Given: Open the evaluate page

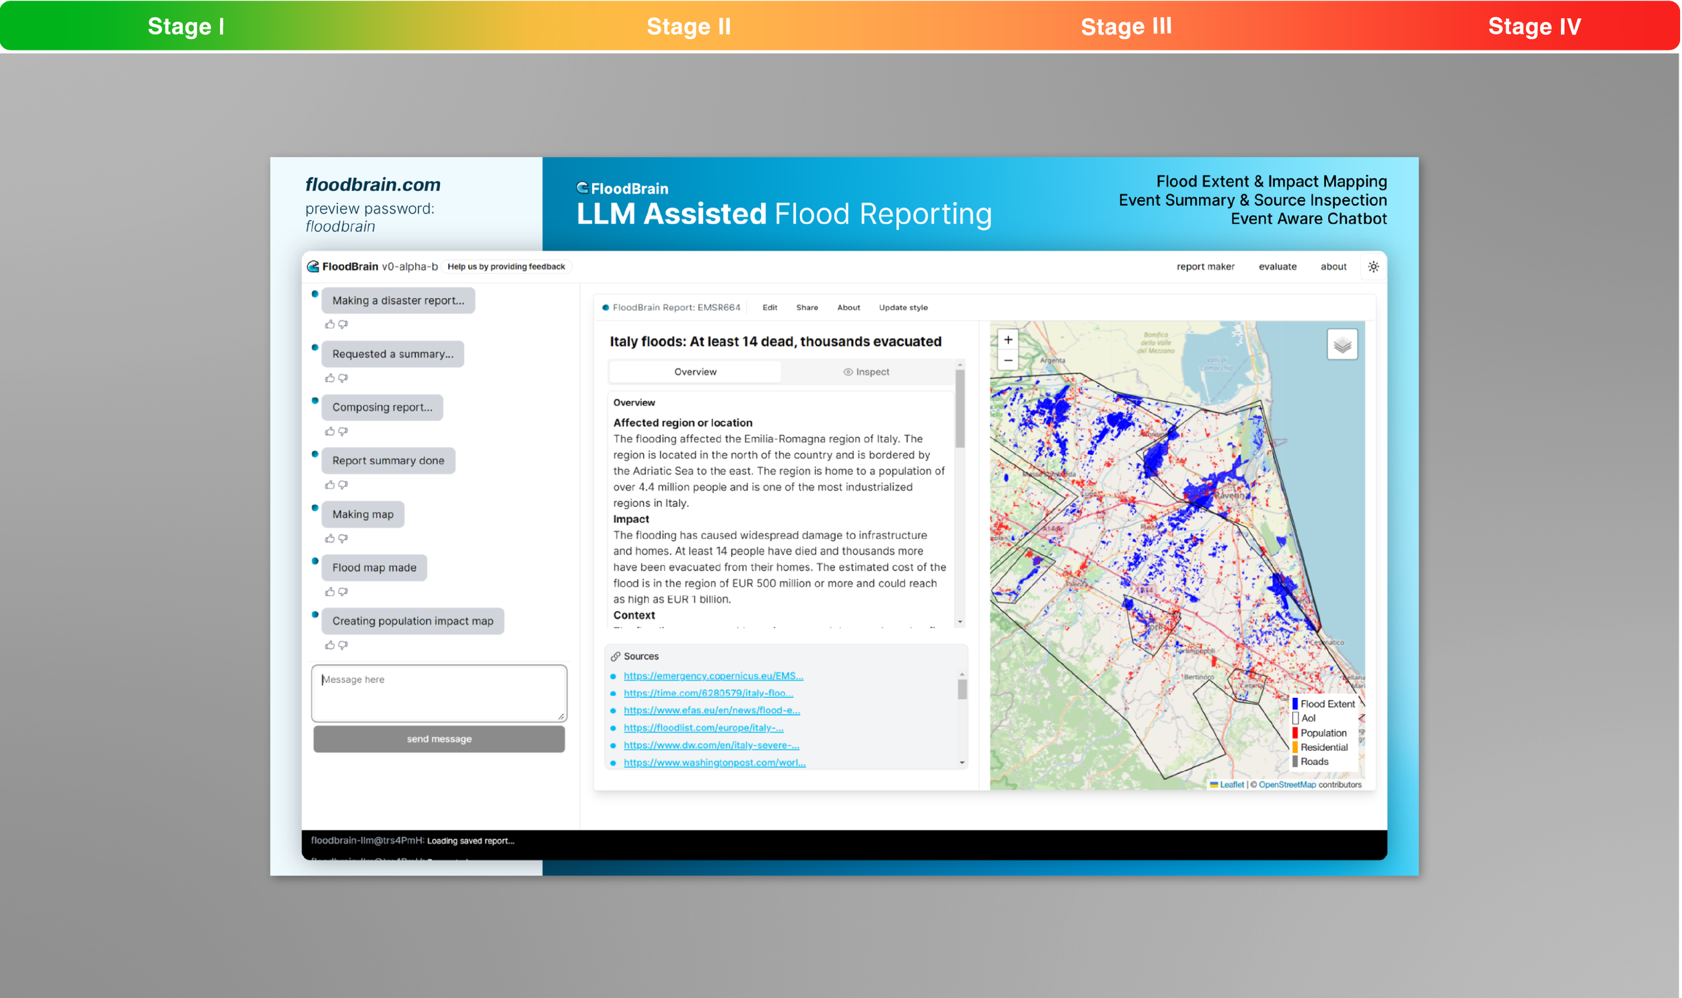Looking at the screenshot, I should [1277, 266].
